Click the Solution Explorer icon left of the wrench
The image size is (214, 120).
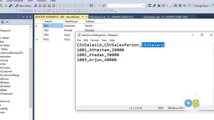pyautogui.click(x=150, y=6)
